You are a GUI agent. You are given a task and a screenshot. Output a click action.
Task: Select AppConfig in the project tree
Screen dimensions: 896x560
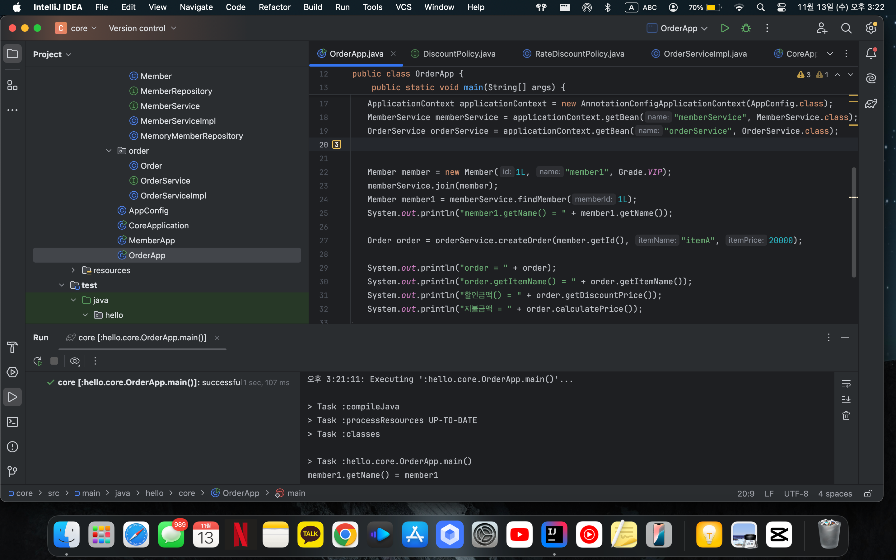coord(148,210)
